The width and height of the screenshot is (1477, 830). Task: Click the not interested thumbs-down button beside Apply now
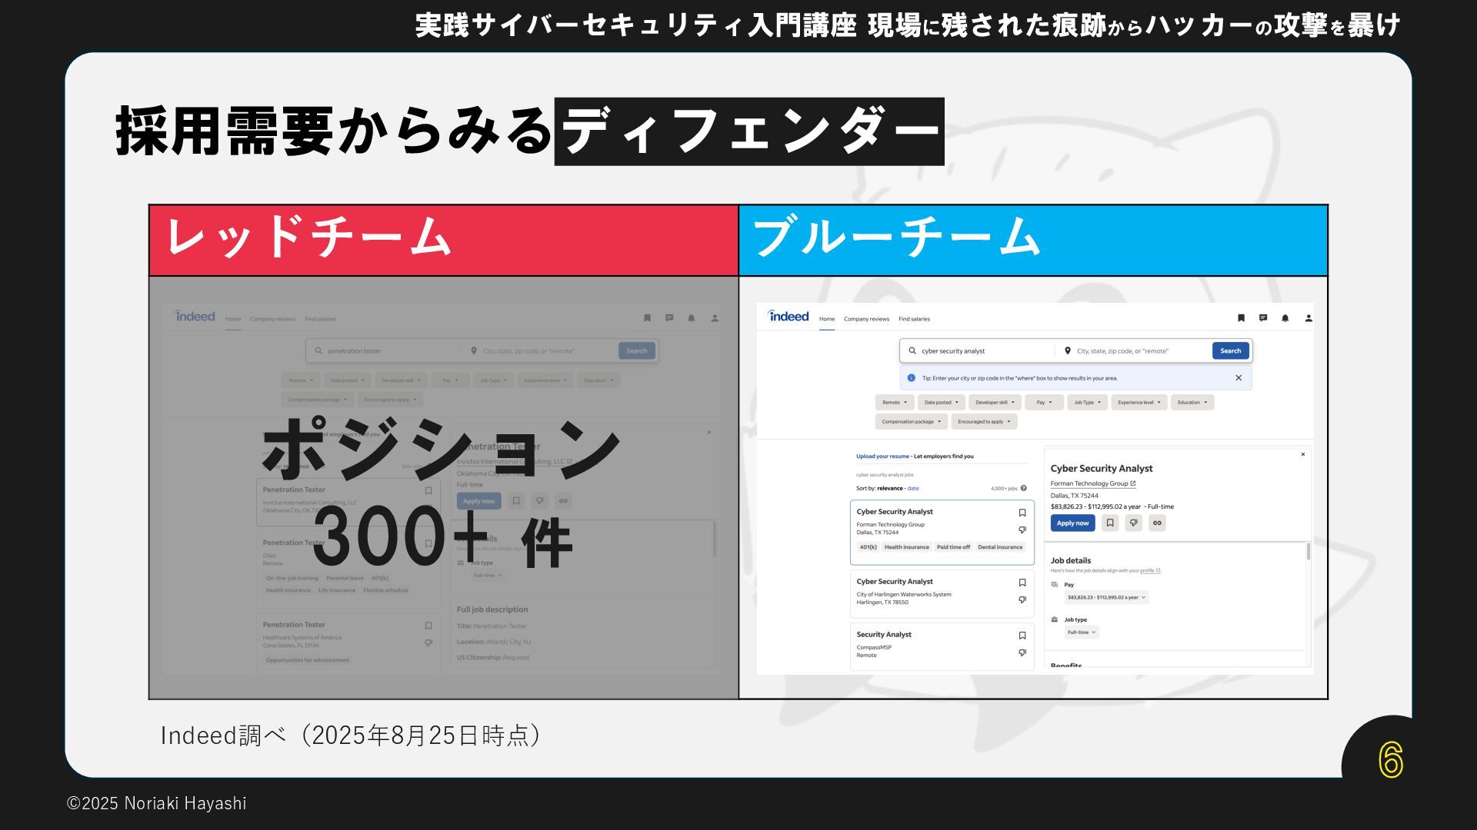[x=1133, y=523]
